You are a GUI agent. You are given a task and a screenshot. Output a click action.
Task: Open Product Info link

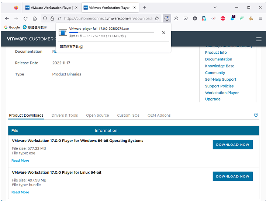(216, 53)
